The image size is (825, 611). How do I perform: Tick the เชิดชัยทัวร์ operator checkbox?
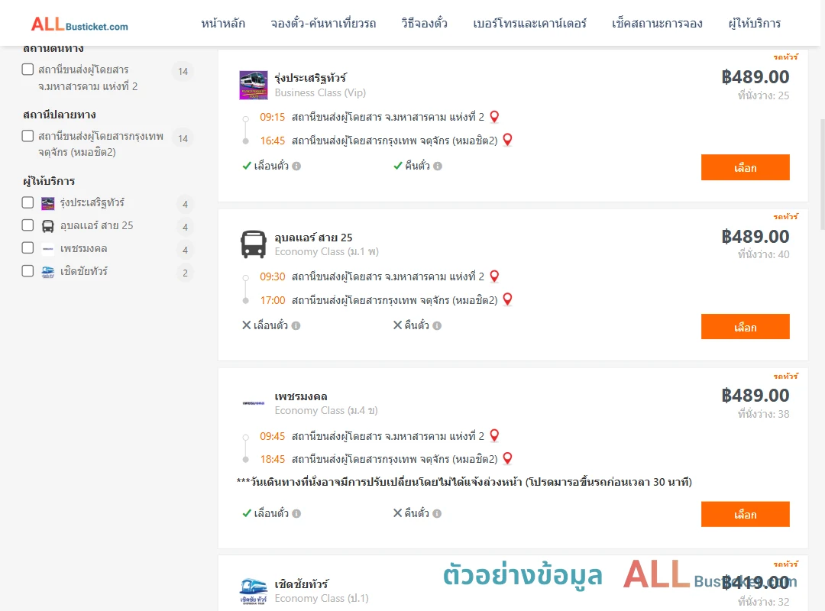coord(27,271)
